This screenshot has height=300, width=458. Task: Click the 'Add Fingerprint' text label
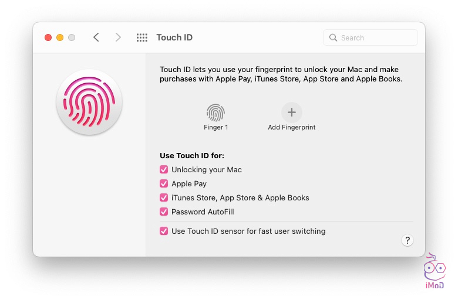pyautogui.click(x=291, y=128)
